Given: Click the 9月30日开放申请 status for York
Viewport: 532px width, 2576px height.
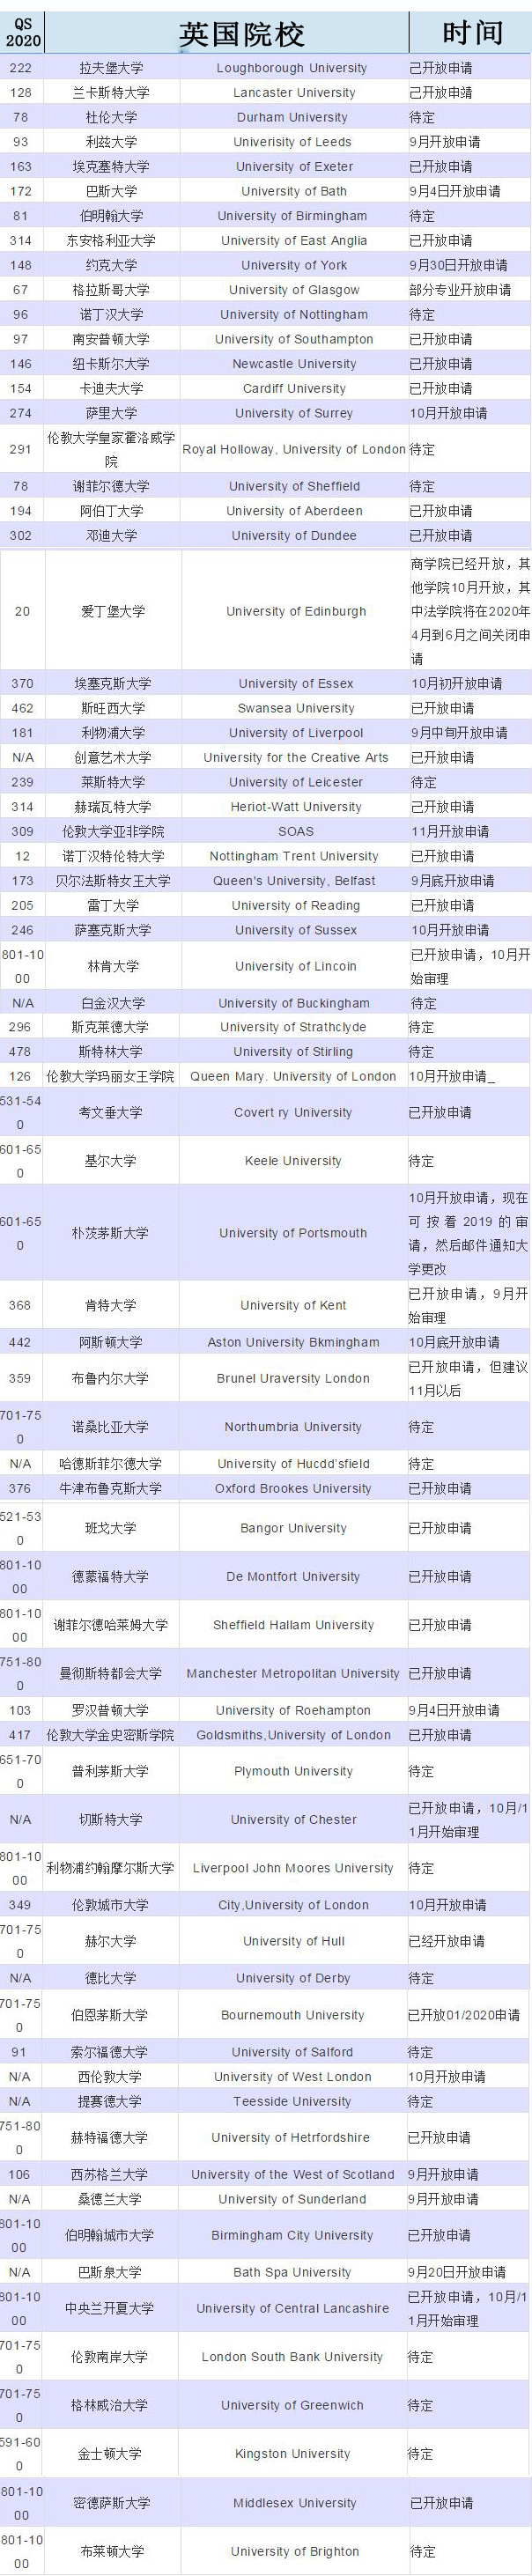Looking at the screenshot, I should click(x=458, y=265).
